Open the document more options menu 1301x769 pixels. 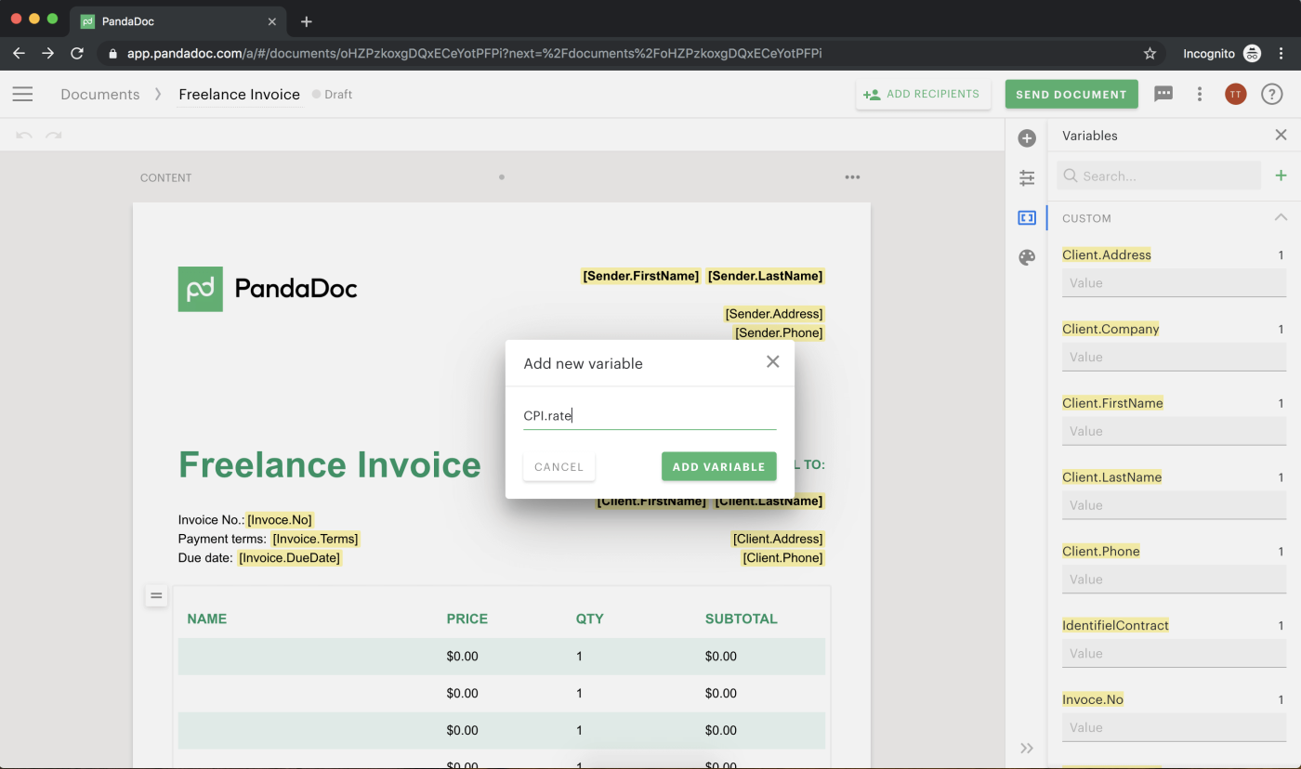click(x=1200, y=94)
